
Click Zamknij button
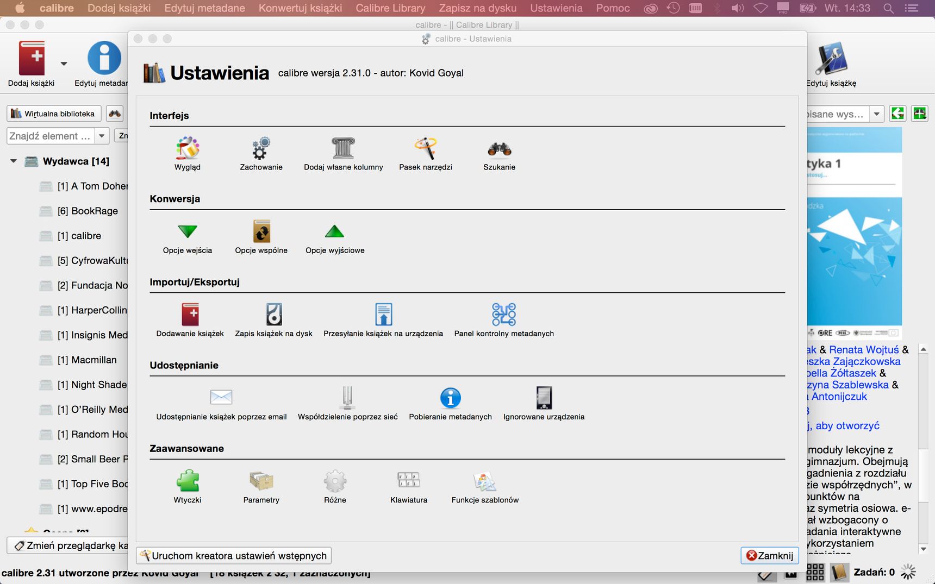[x=769, y=555]
